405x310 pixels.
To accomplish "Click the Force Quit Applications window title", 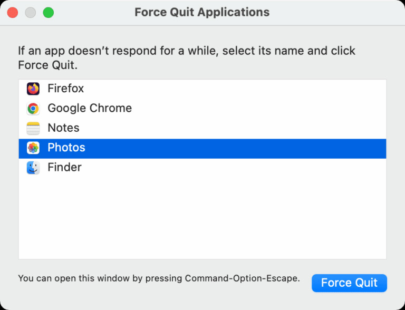I will click(202, 12).
